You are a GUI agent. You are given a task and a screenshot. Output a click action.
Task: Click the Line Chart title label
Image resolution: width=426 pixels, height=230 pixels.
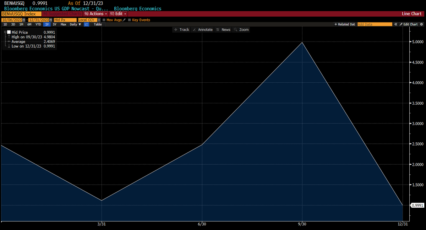point(411,14)
